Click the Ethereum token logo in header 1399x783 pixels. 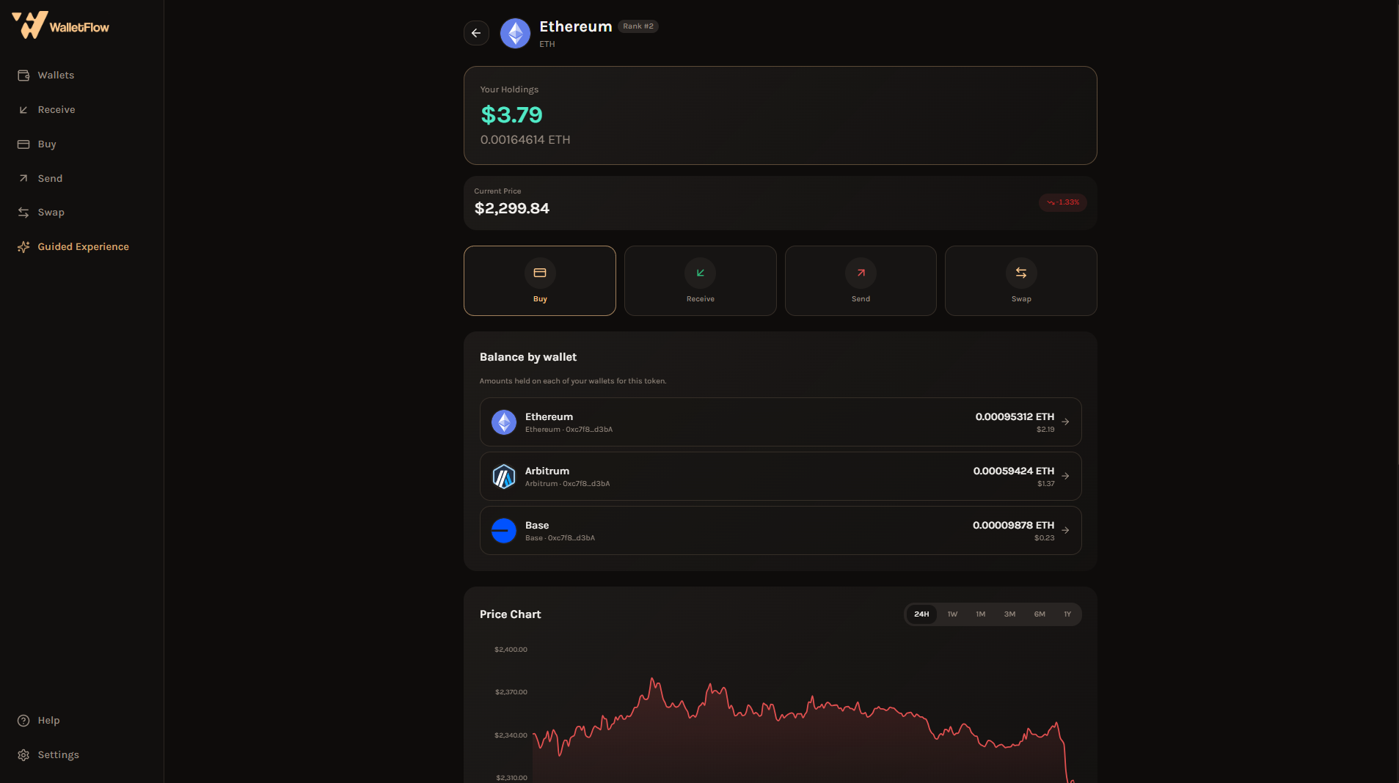point(515,33)
